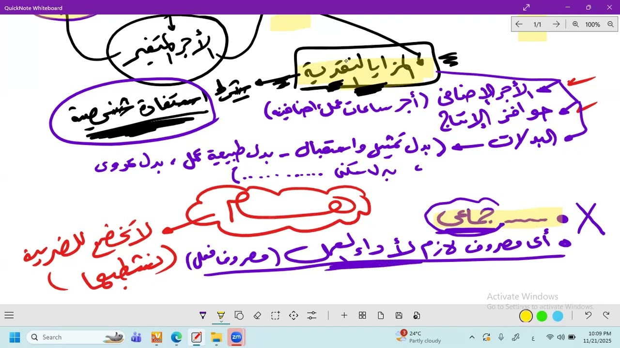Open File Explorer from the taskbar
The image size is (620, 348).
pos(216,337)
